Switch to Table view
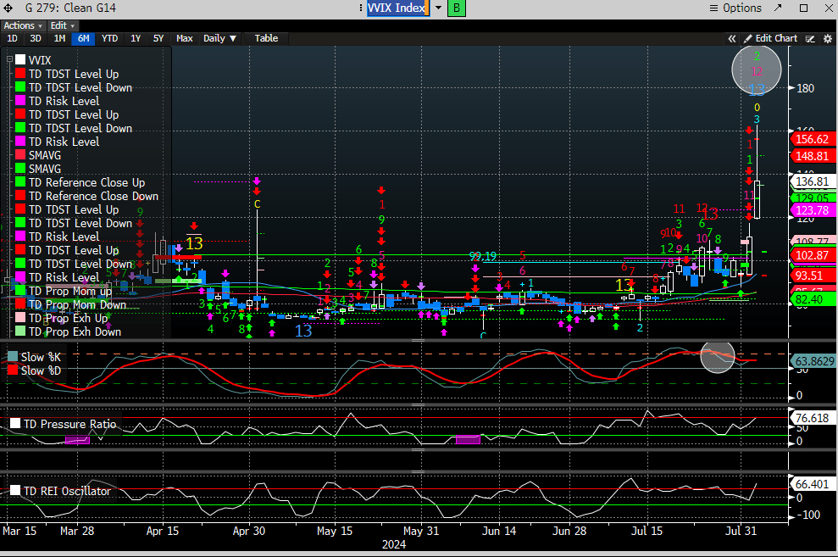This screenshot has height=557, width=838. click(x=265, y=38)
